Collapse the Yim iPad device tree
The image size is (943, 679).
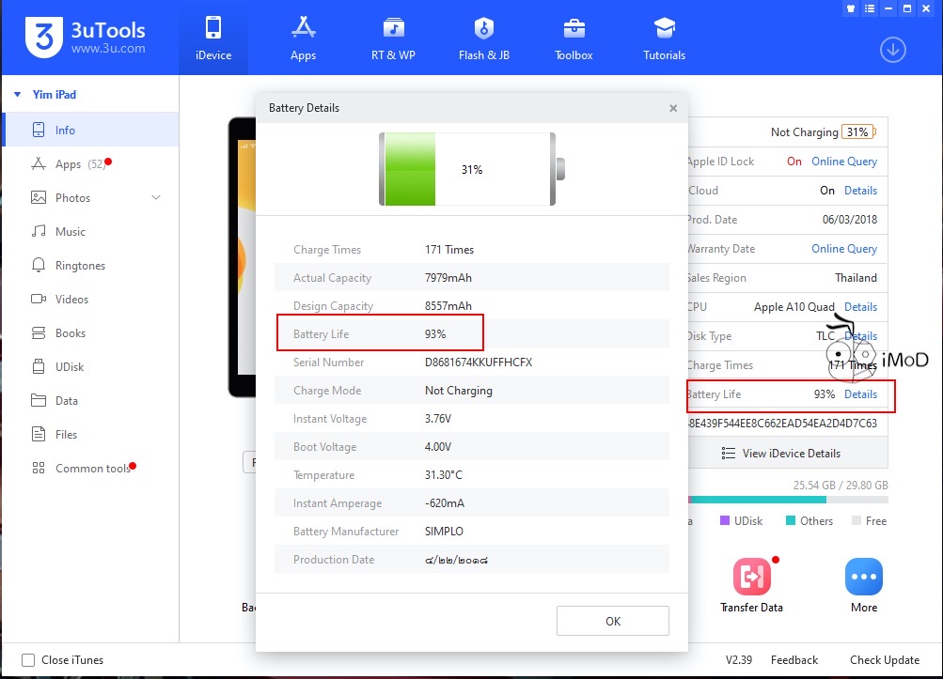point(17,94)
